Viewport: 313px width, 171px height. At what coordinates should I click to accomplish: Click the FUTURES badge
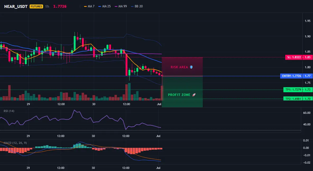pos(36,6)
